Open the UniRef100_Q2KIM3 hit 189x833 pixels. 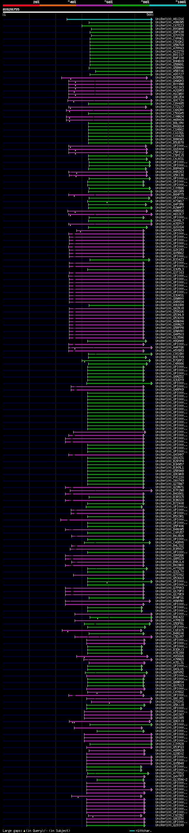point(170,250)
